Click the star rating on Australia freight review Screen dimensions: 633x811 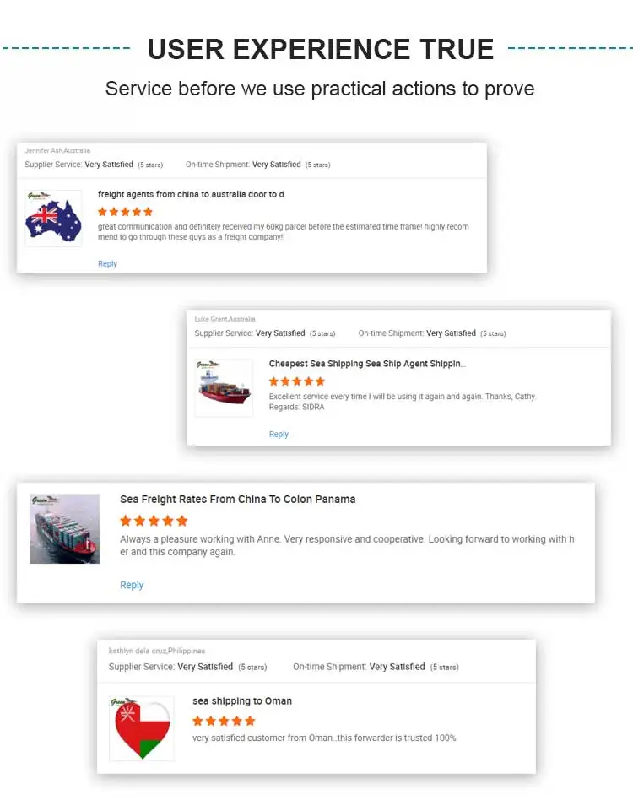125,212
